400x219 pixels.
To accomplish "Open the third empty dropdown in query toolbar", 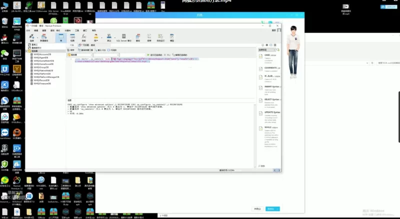I will [x=132, y=55].
